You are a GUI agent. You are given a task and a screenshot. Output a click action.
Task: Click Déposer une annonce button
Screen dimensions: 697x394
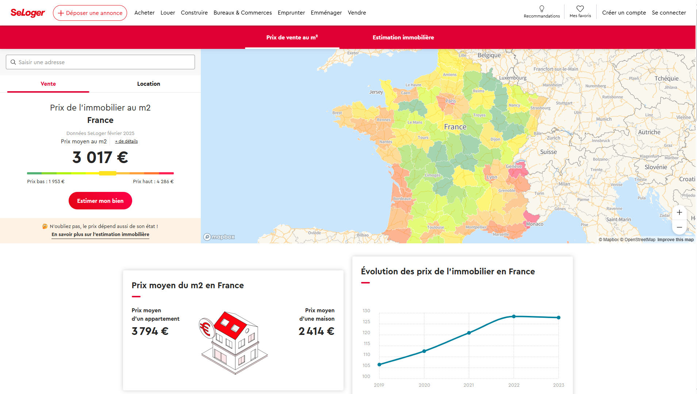pos(90,13)
